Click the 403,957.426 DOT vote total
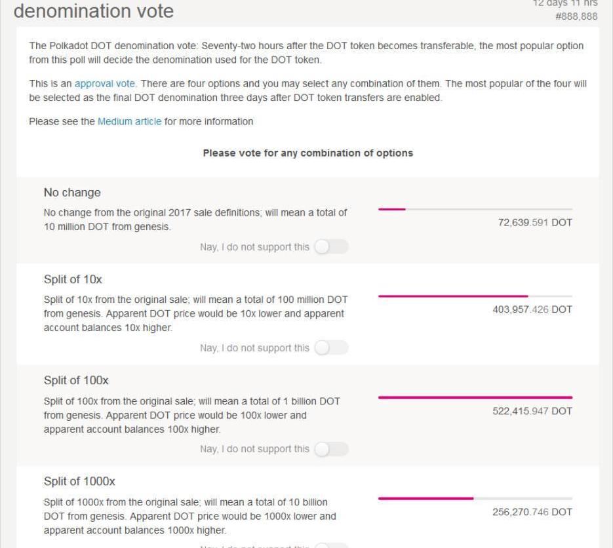This screenshot has height=548, width=613. 532,309
